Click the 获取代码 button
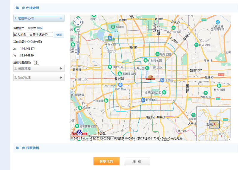Viewport: 238px width, 170px height. (107, 161)
